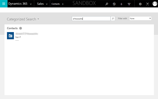Image resolution: width=158 pixels, height=99 pixels.
Task: Open the user profile avatar
Action: [x=155, y=4]
